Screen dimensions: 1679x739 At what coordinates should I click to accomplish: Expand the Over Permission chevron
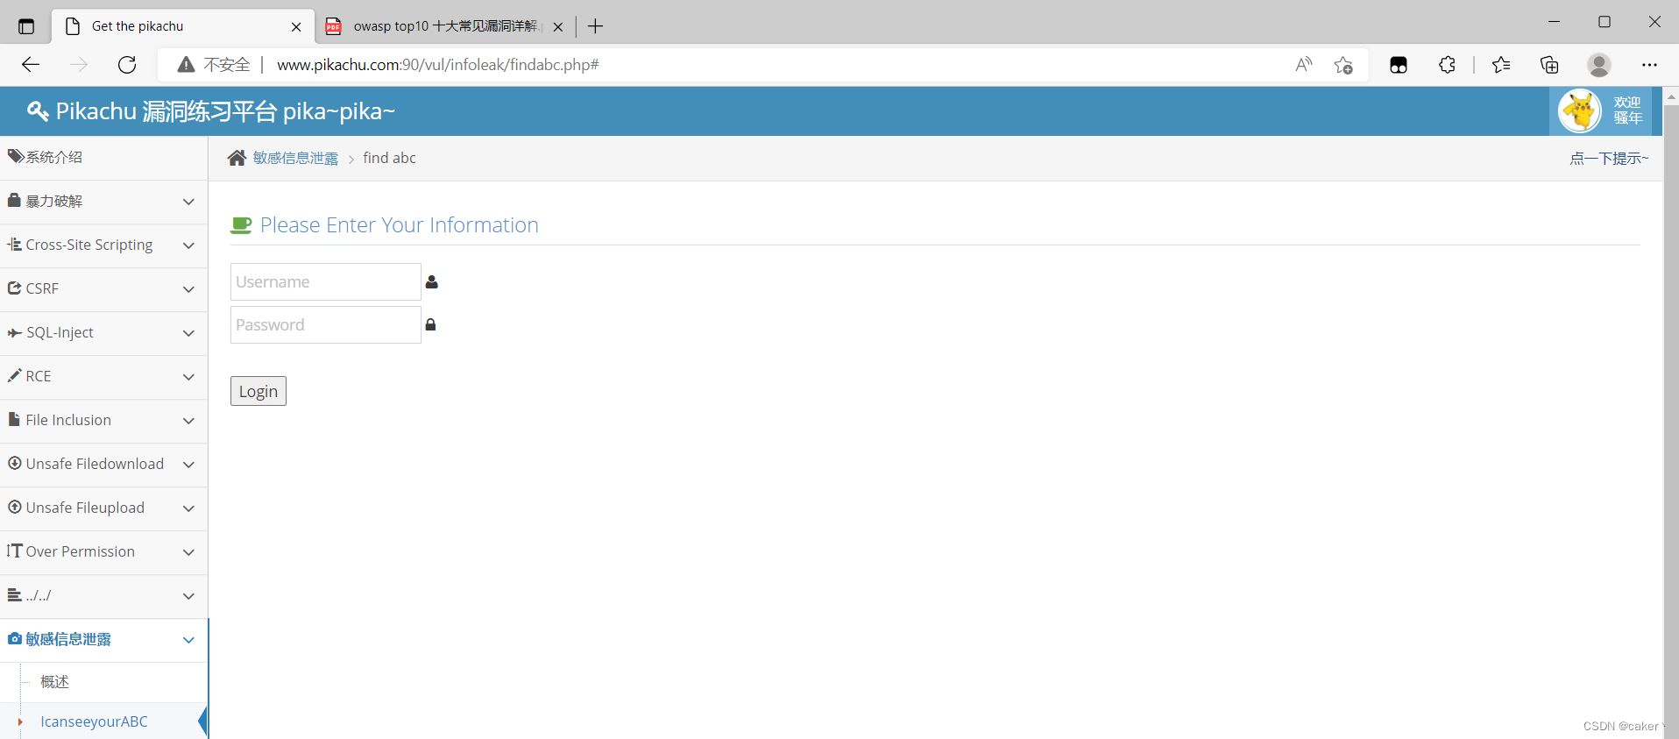point(188,552)
